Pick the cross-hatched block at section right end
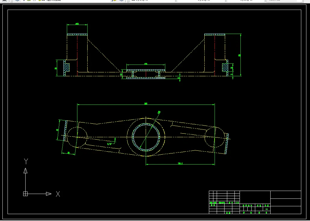310x221 pixels. click(225, 68)
